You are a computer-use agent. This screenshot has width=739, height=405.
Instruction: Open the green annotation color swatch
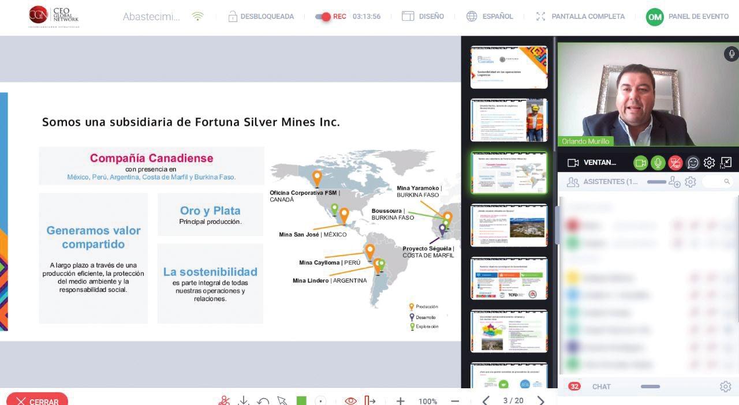point(301,400)
